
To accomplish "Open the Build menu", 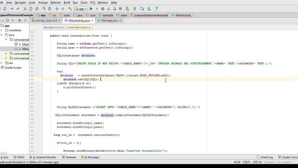I will 67,3.
